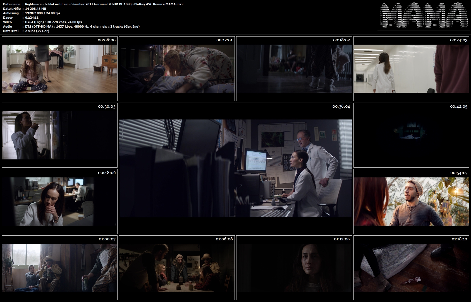
Task: Select the frame of woman in profile raising hand to mouth
Action: coord(59,135)
